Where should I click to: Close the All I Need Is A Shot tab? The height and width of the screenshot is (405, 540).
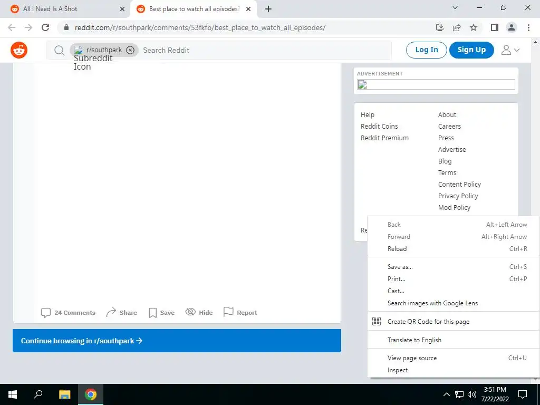[x=122, y=9]
